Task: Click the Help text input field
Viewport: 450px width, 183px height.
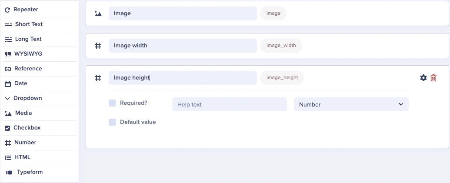Action: tap(229, 104)
